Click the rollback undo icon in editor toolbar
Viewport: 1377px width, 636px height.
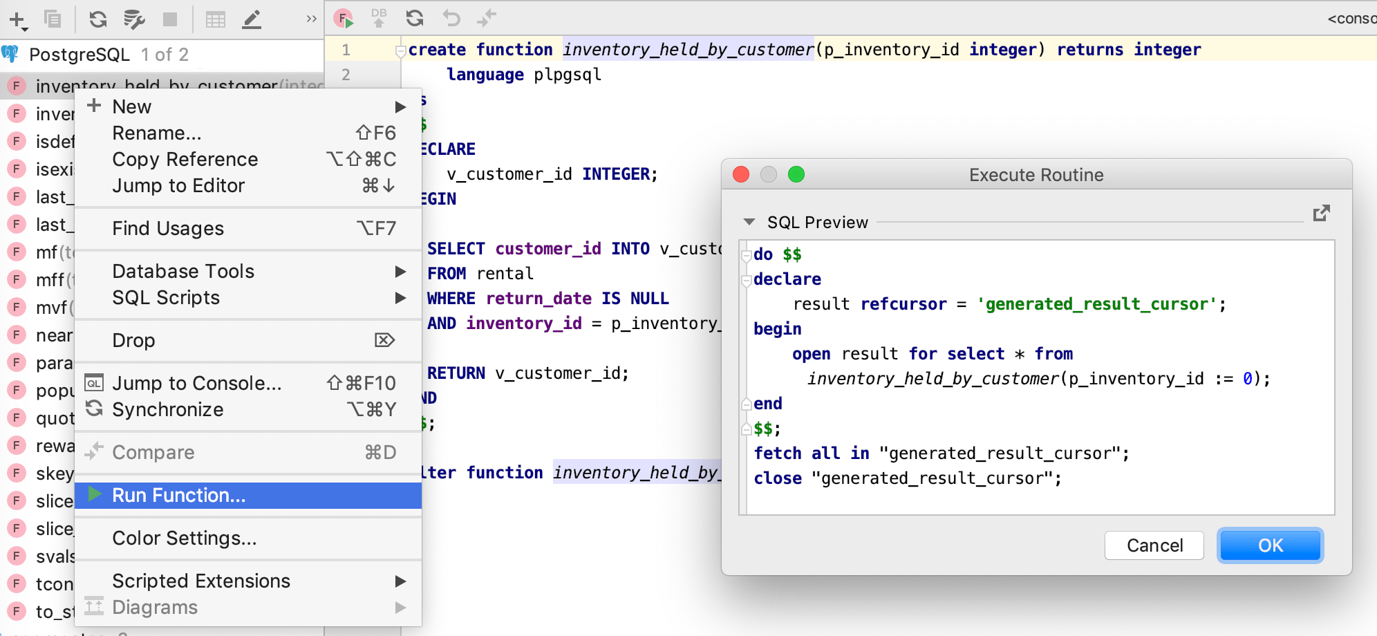click(x=449, y=19)
